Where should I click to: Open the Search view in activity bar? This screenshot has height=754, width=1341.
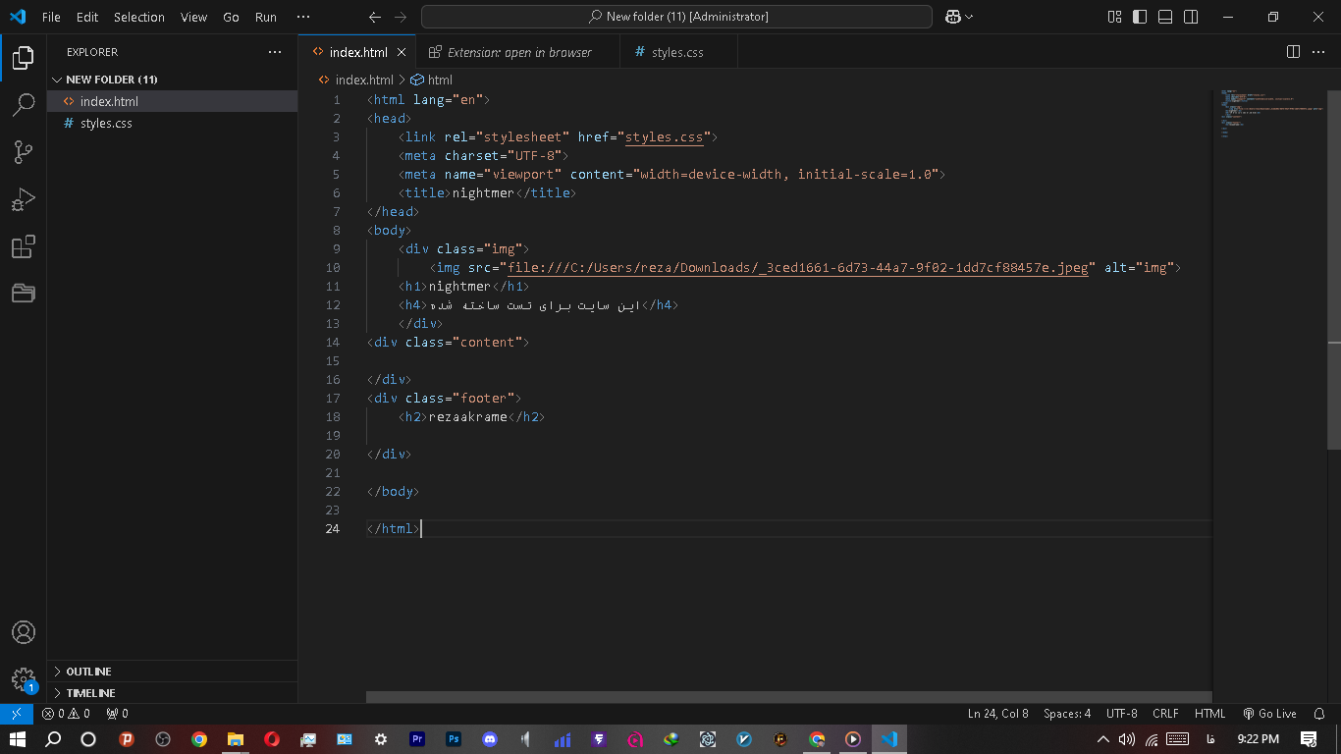pos(24,105)
